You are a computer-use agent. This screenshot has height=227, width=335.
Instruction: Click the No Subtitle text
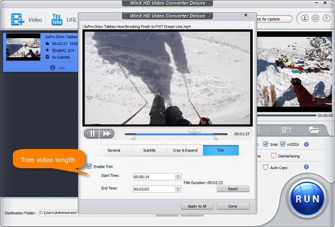(61, 57)
